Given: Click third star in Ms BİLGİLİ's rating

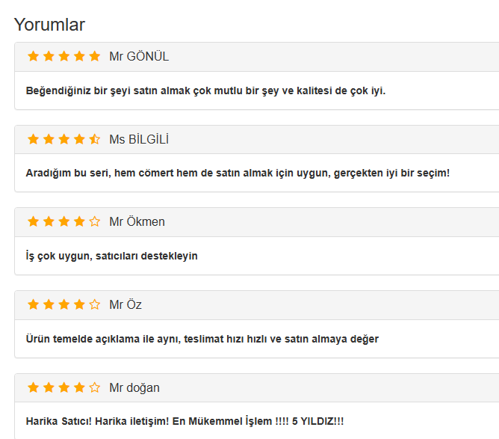Looking at the screenshot, I should pyautogui.click(x=64, y=139).
